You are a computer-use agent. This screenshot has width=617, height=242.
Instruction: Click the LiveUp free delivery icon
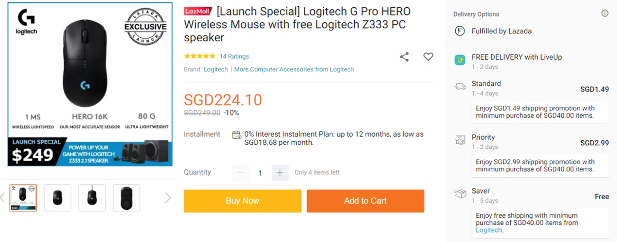pos(460,60)
